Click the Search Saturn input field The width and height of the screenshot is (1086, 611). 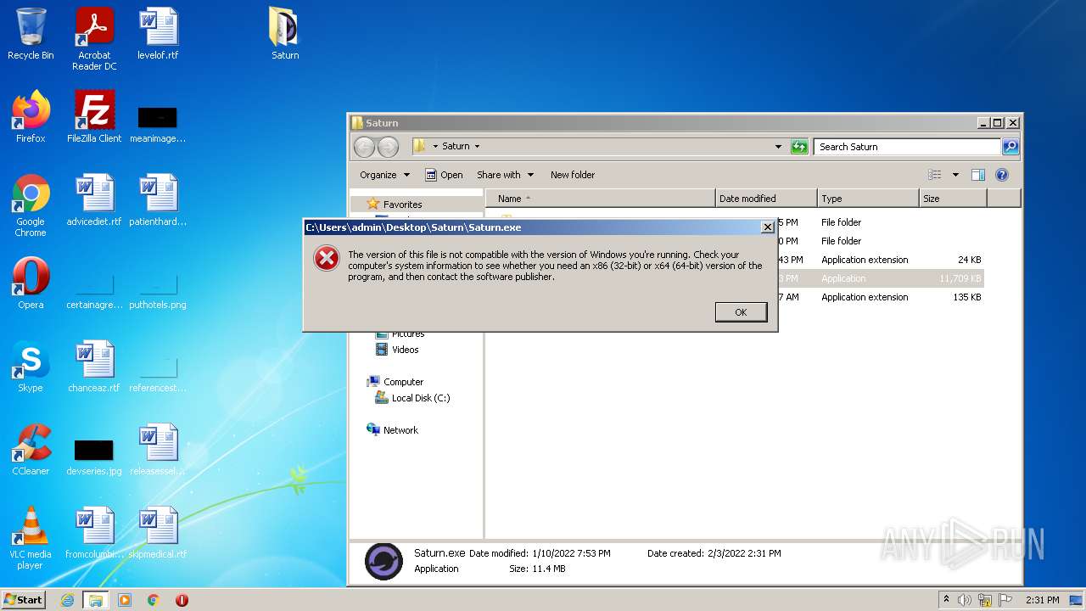[x=907, y=147]
